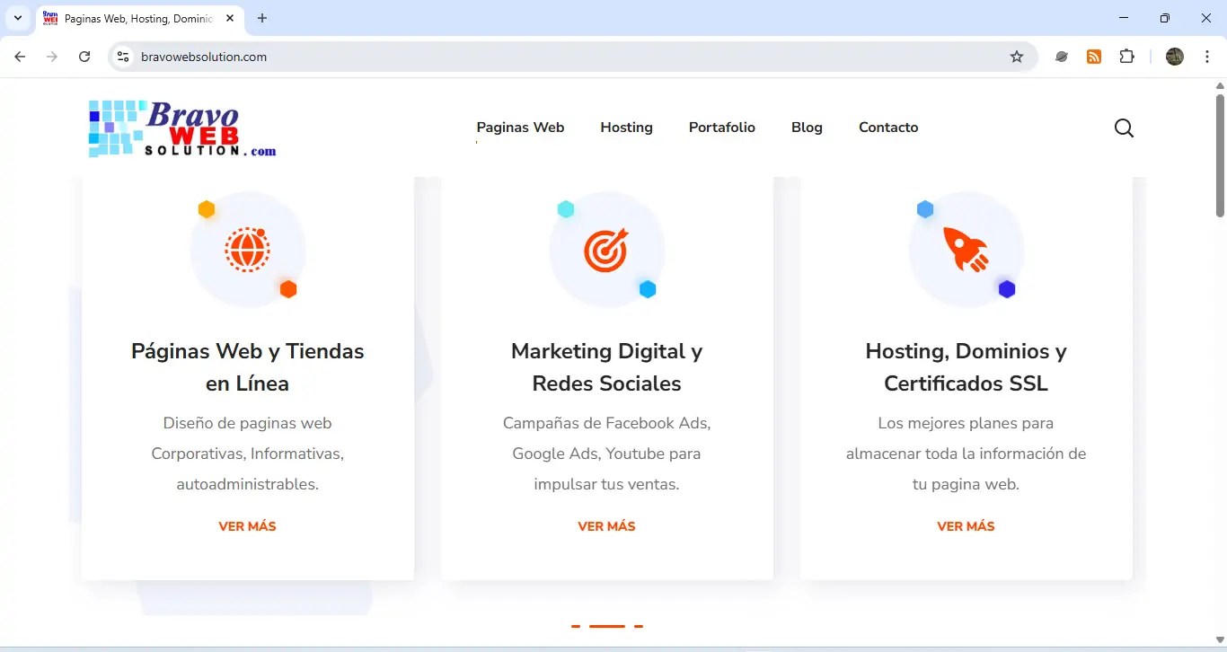
Task: Open the tab search dropdown arrow
Action: point(17,17)
